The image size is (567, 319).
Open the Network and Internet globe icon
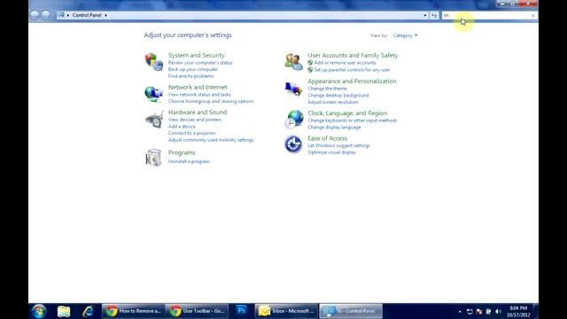(x=153, y=94)
